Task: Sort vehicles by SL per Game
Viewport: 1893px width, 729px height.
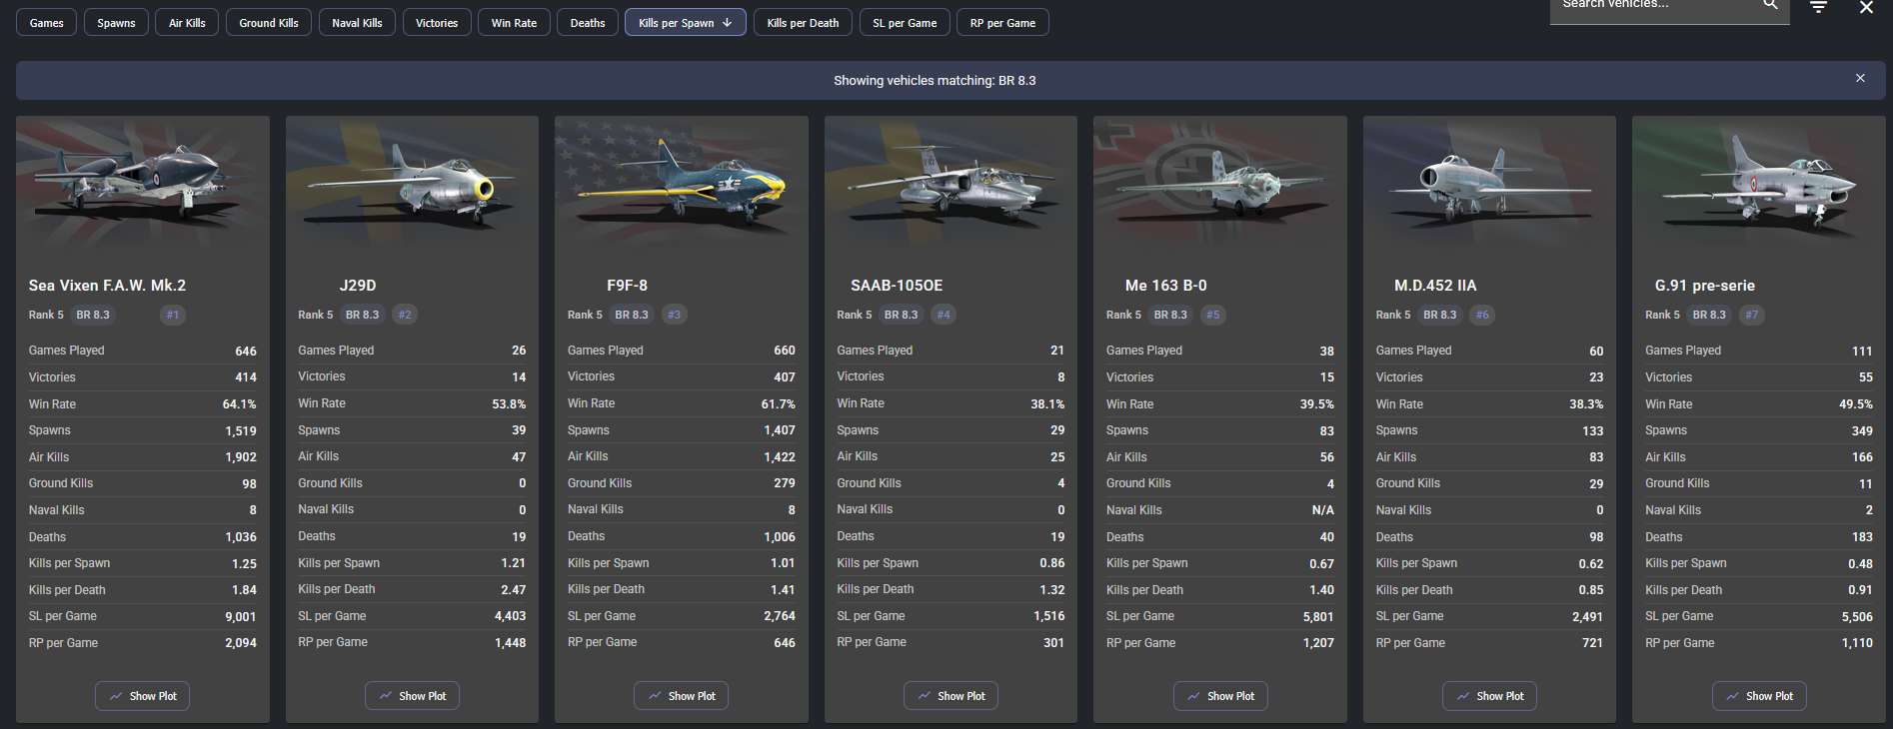Action: [x=905, y=23]
